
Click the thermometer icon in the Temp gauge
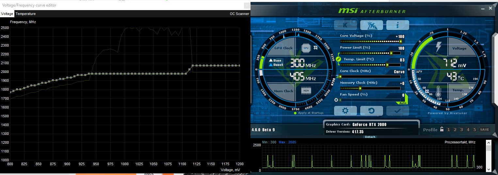[x=438, y=91]
